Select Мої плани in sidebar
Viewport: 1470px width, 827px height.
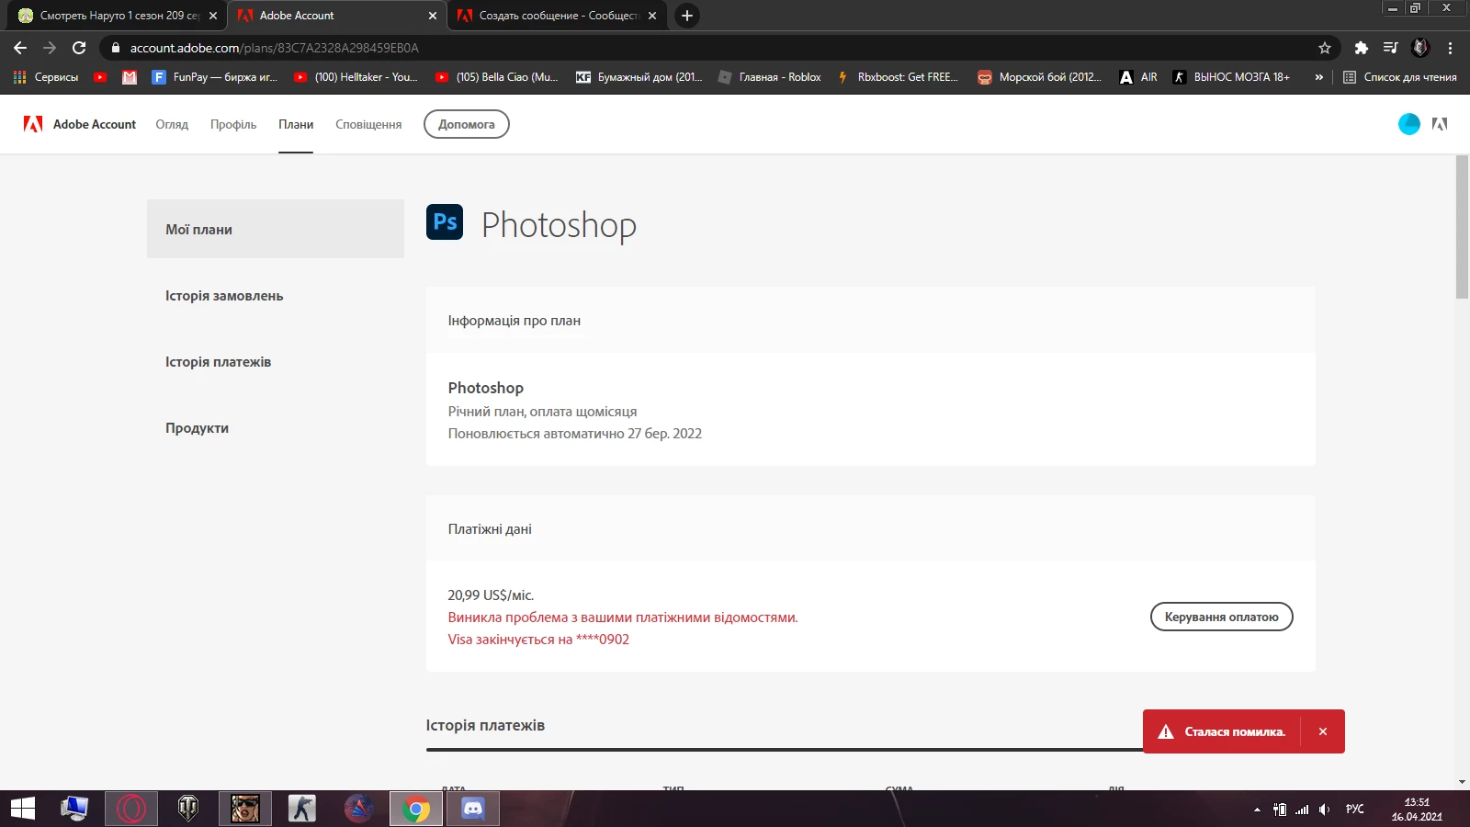276,229
